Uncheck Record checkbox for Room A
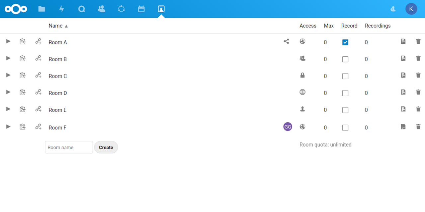 click(345, 42)
